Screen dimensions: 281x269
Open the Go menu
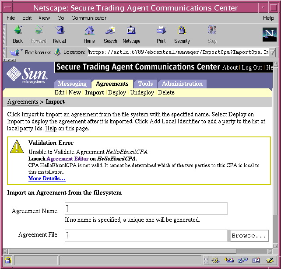click(61, 18)
